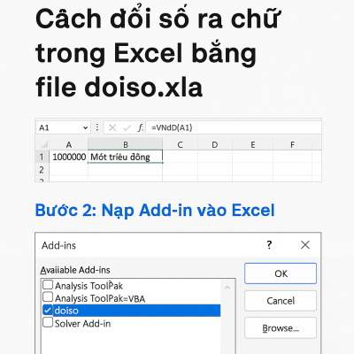Click Cancel in Add-ins dialog
The height and width of the screenshot is (354, 354).
coord(281,301)
